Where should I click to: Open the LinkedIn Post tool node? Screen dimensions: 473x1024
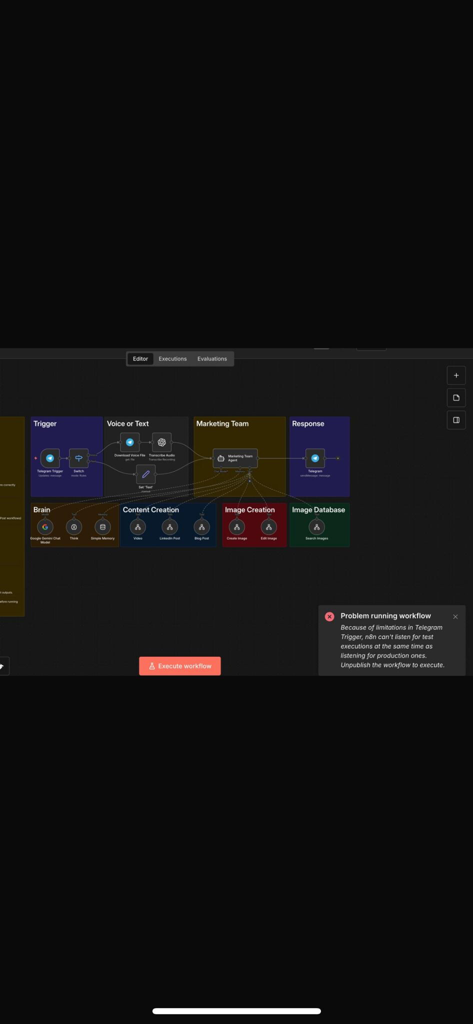click(x=169, y=526)
